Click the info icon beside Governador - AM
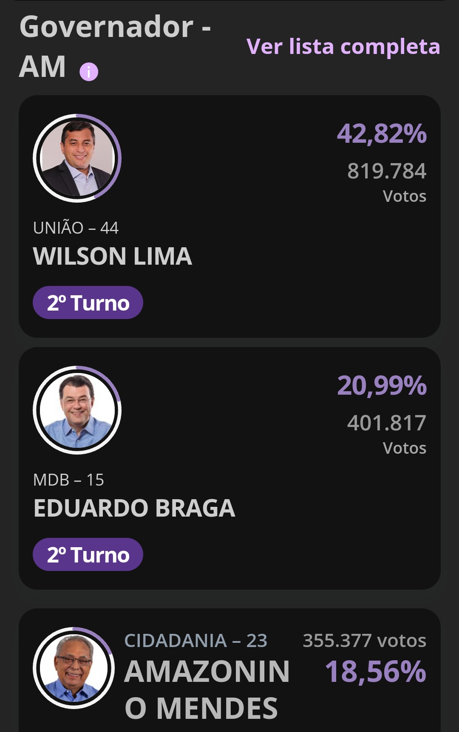Viewport: 459px width, 732px height. click(x=89, y=72)
